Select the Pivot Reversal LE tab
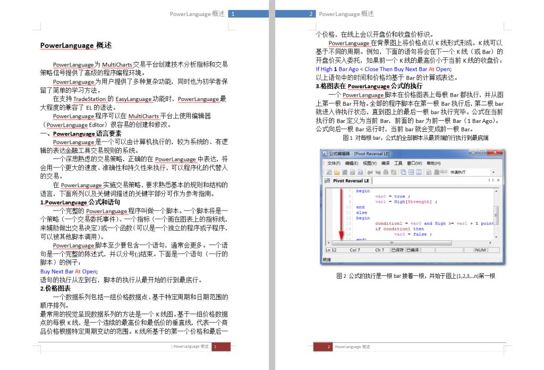Screen dimensions: 544x370 pos(347,181)
